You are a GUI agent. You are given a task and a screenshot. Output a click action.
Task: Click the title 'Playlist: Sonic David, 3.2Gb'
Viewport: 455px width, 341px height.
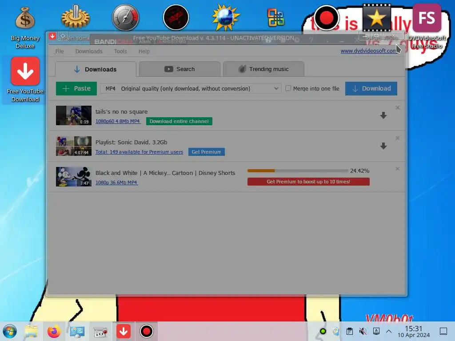pos(131,142)
